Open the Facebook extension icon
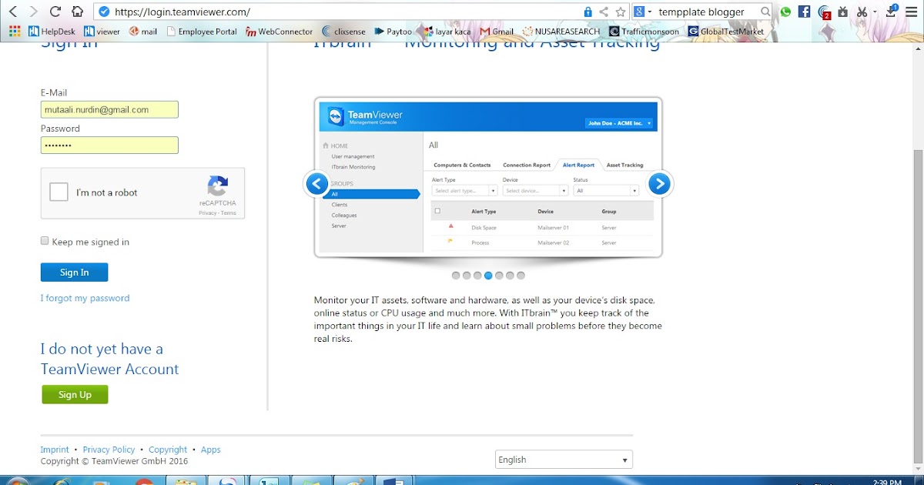 click(x=805, y=12)
